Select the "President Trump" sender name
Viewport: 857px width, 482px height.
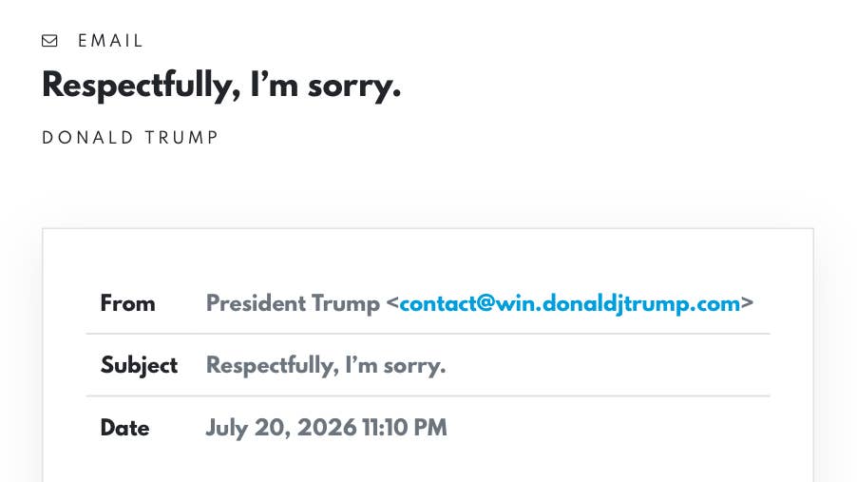pos(293,303)
